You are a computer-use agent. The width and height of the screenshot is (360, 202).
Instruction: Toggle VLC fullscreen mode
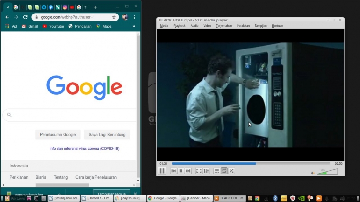(199, 171)
